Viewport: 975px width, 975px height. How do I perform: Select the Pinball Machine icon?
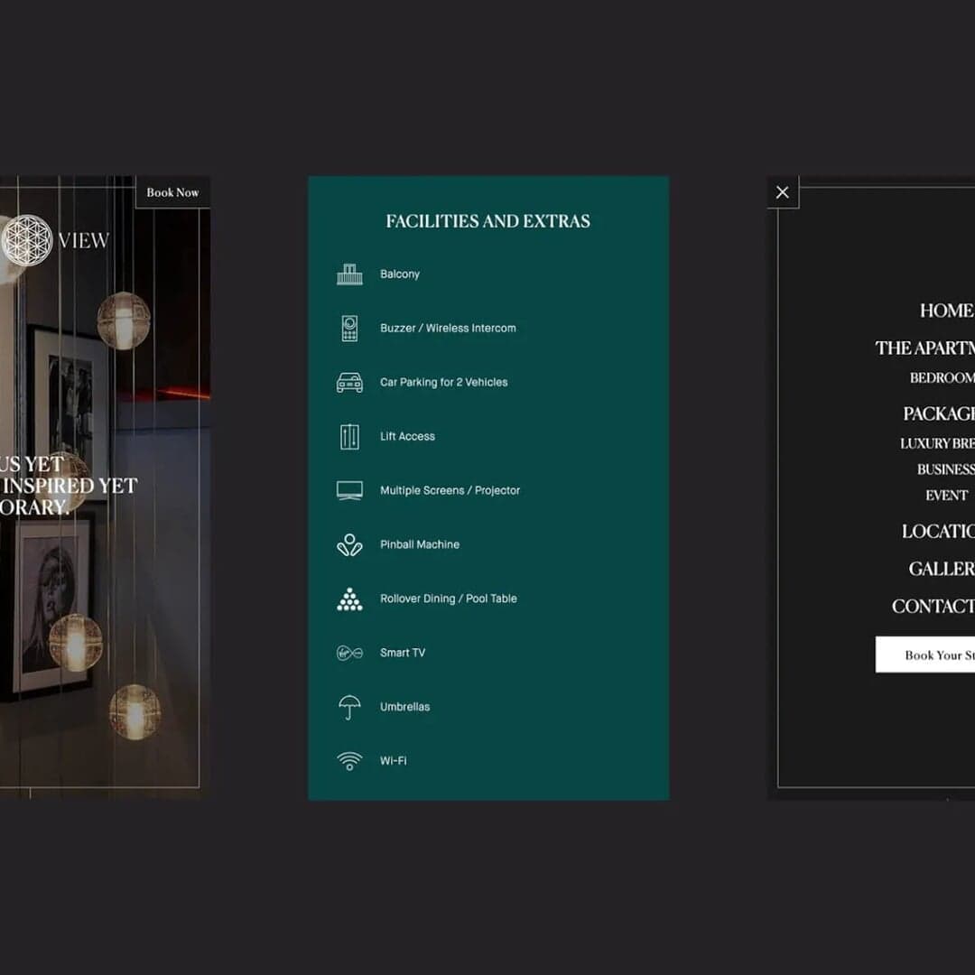pyautogui.click(x=349, y=544)
